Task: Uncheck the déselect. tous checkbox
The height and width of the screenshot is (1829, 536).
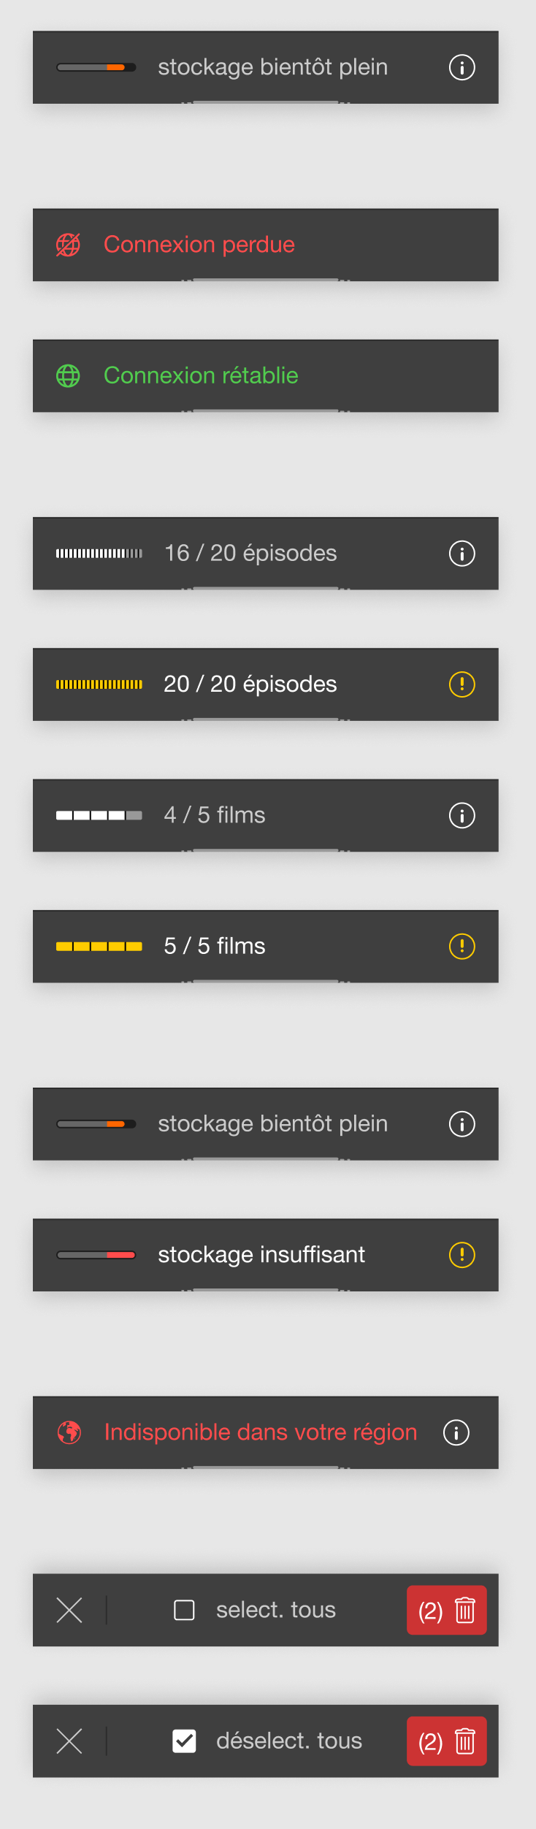Action: coord(184,1741)
